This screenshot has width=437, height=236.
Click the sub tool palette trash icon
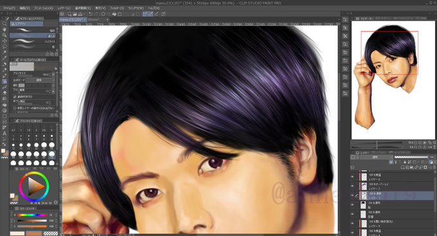[x=57, y=54]
